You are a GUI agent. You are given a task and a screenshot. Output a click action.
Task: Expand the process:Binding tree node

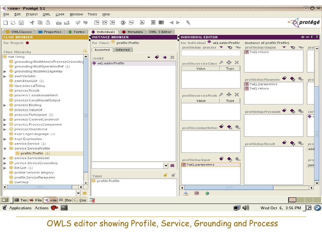coord(5,105)
